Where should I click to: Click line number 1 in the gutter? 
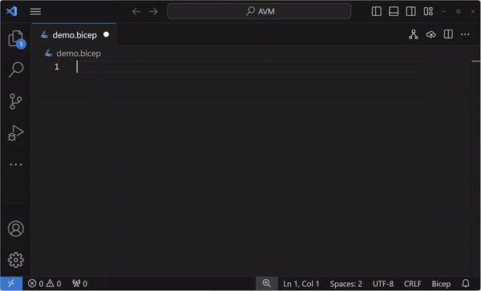[57, 66]
